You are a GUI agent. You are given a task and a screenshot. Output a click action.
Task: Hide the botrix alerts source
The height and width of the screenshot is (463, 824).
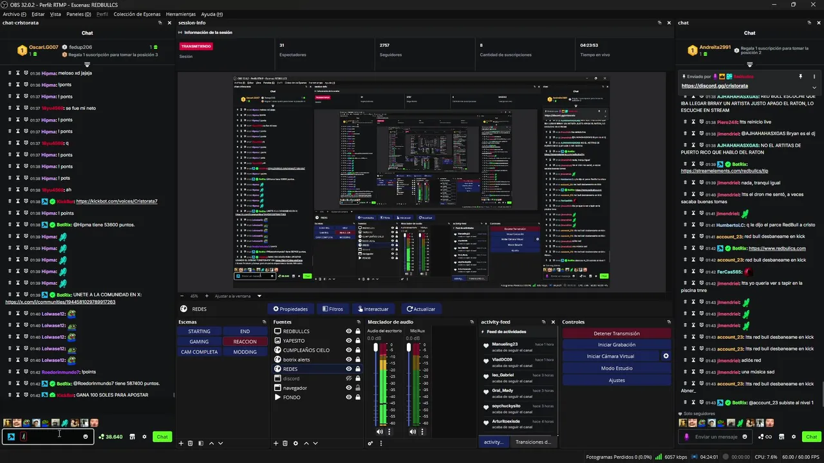[x=349, y=359]
